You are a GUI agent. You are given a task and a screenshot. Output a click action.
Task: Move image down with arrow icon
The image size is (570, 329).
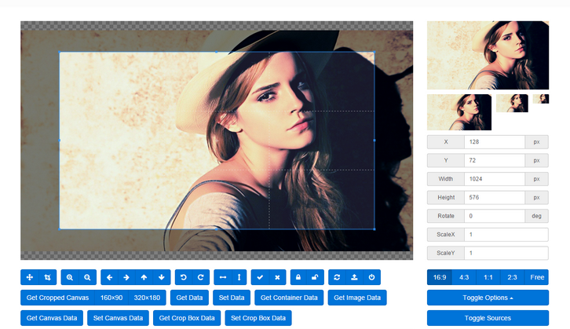point(162,277)
